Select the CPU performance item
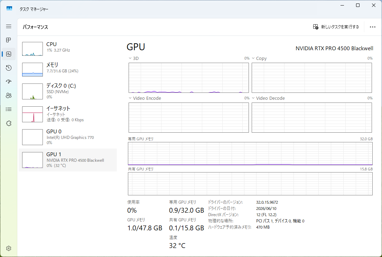This screenshot has height=257, width=382. click(68, 48)
